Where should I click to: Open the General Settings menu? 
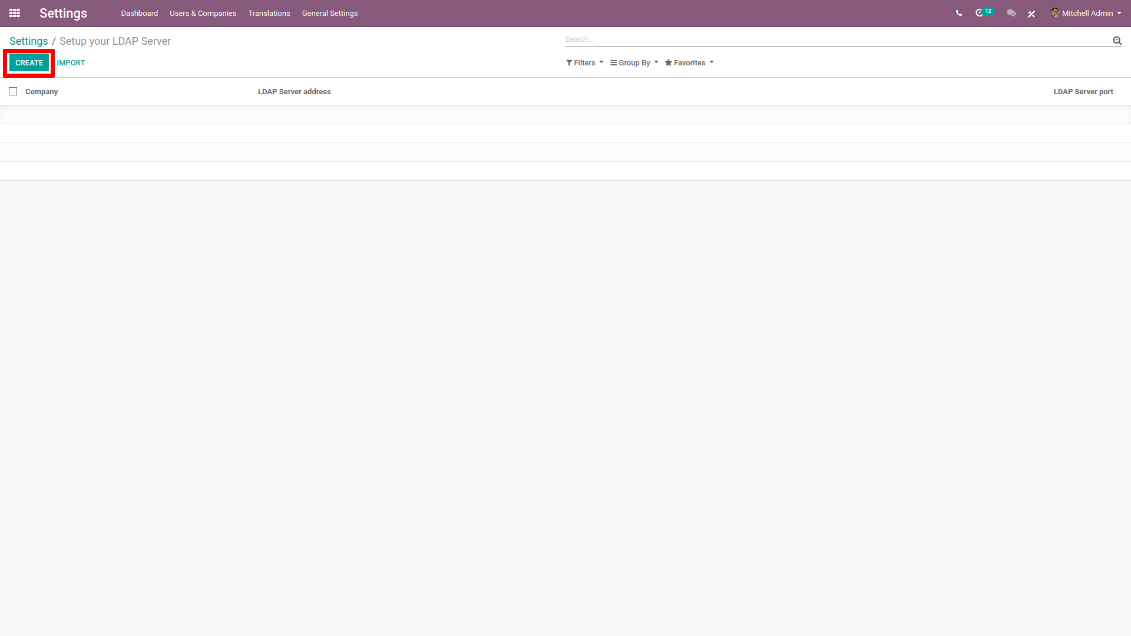coord(329,13)
